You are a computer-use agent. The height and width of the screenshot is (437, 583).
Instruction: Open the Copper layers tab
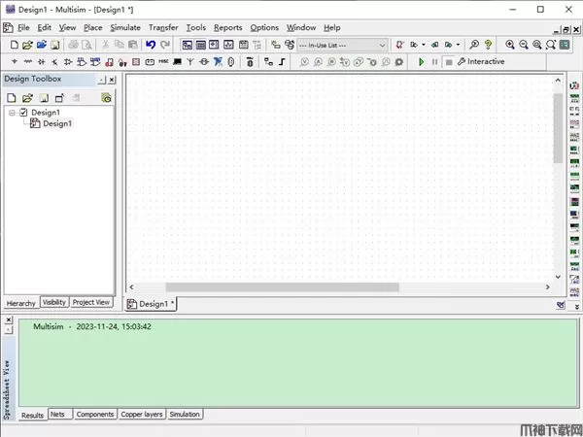tap(142, 414)
